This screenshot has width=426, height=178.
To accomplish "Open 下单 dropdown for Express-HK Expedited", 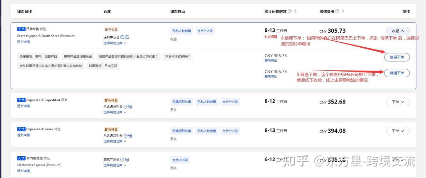I will [x=398, y=102].
